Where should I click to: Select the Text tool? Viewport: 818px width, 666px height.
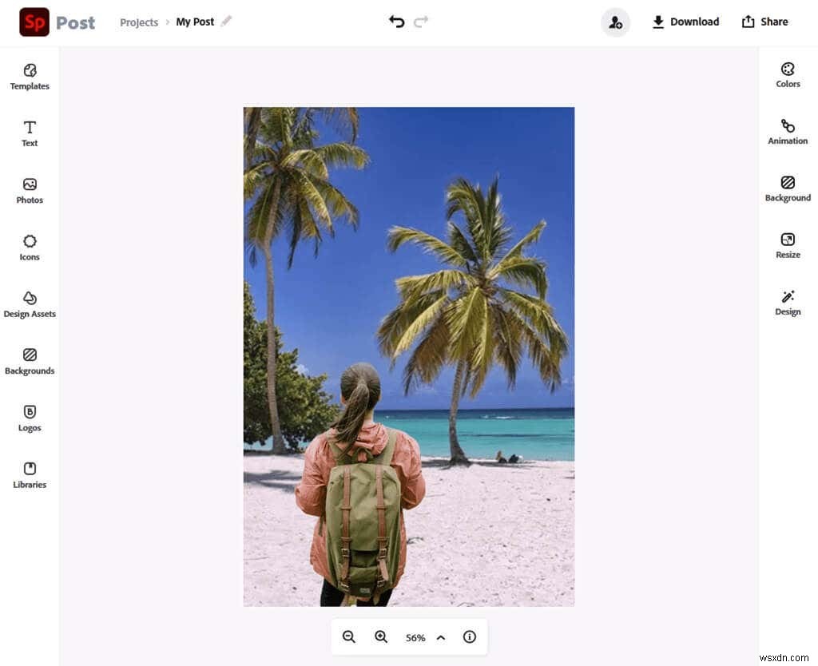tap(30, 133)
